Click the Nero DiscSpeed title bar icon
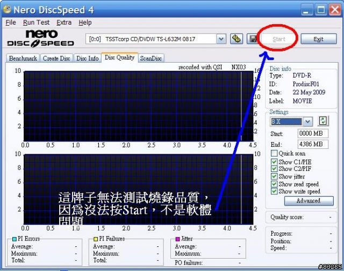 coord(7,9)
